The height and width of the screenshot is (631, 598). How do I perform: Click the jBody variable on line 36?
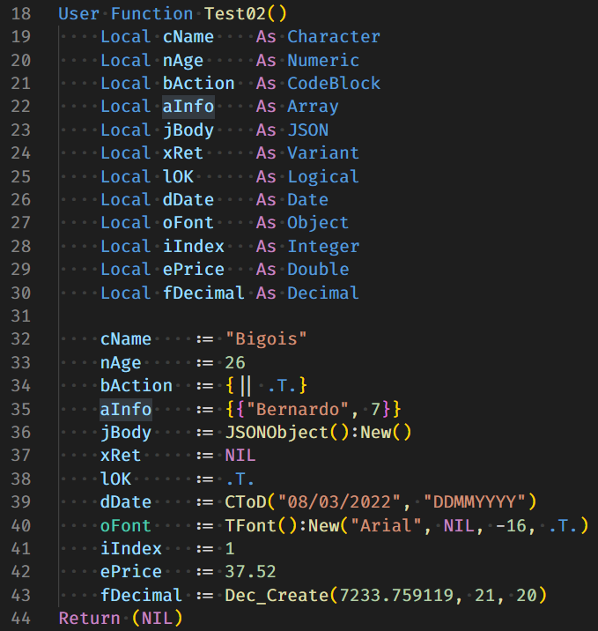point(126,433)
